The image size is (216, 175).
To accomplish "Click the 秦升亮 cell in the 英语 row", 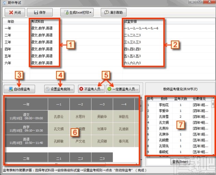I will point(124,141).
